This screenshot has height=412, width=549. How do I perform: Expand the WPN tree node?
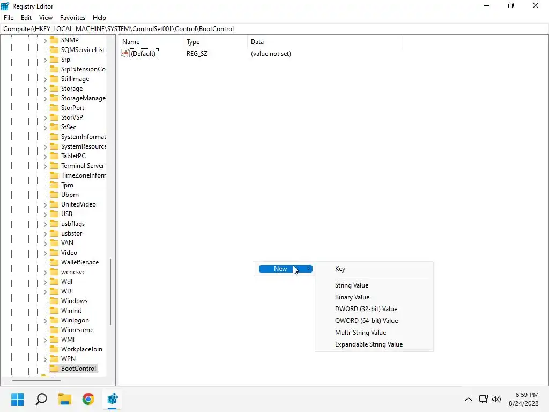click(45, 359)
